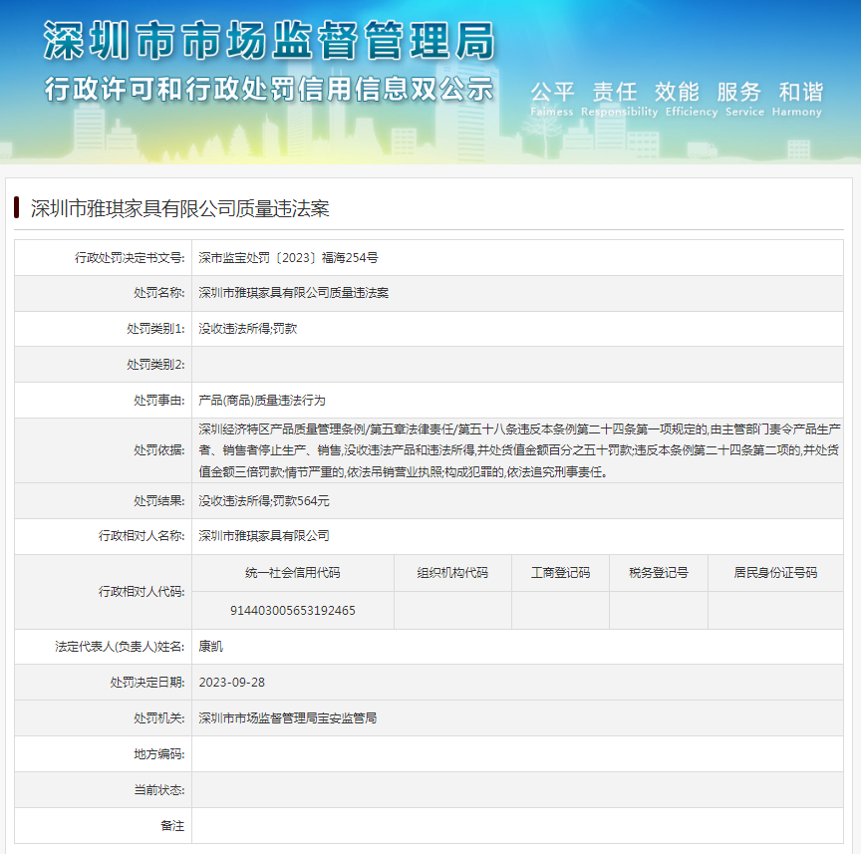Image resolution: width=861 pixels, height=854 pixels.
Task: Click the 产品(商品)质量违法行为 penalty reason text
Action: 262,400
